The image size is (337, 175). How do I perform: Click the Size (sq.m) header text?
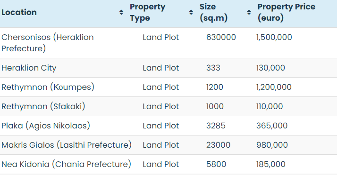[x=213, y=12]
